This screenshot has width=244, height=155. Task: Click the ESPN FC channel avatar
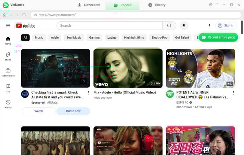tap(170, 94)
